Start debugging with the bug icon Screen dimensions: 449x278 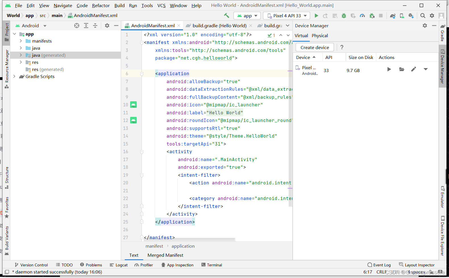pyautogui.click(x=344, y=16)
